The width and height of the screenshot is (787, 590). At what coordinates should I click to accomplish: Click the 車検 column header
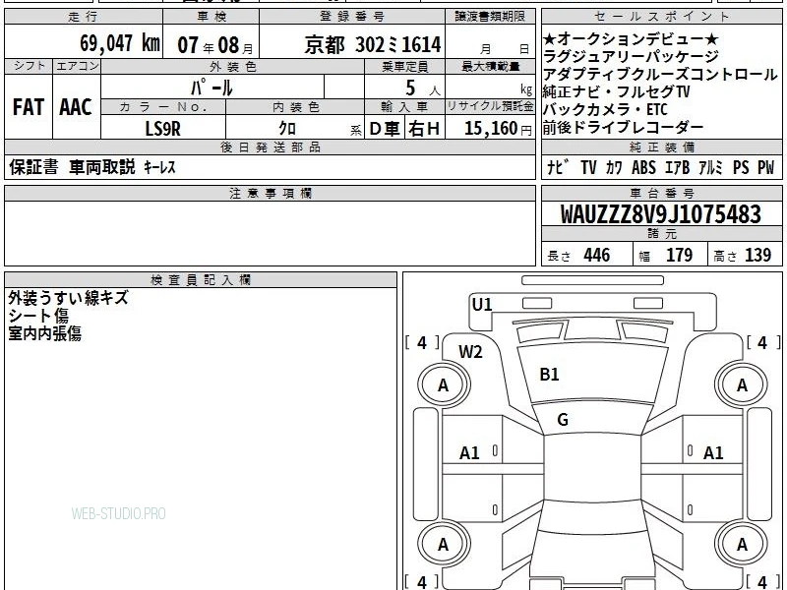(211, 17)
